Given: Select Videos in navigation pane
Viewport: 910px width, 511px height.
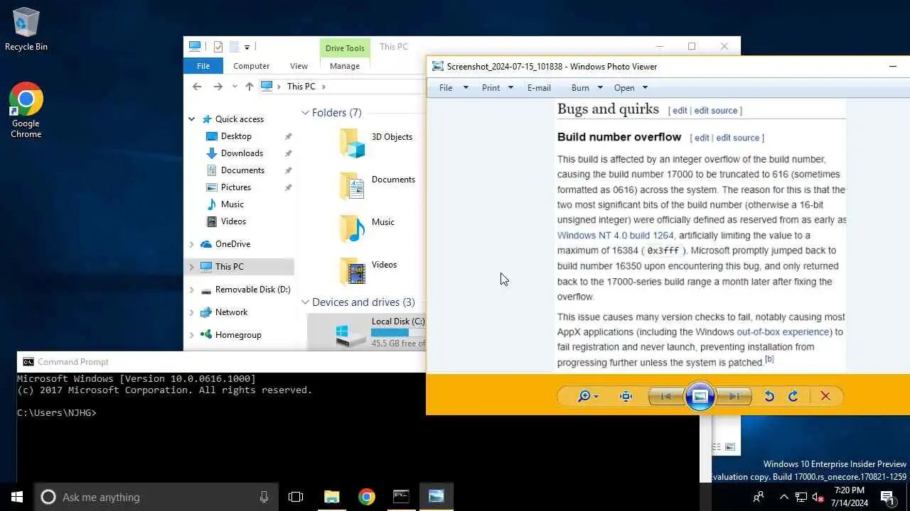Looking at the screenshot, I should click(x=233, y=221).
